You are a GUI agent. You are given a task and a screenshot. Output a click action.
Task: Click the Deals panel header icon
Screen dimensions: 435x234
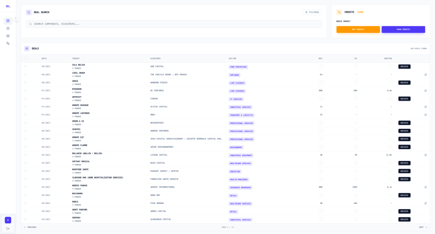pyautogui.click(x=27, y=48)
